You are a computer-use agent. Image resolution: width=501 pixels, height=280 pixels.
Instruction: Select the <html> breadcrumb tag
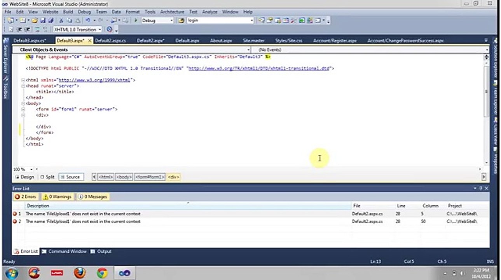pos(105,177)
